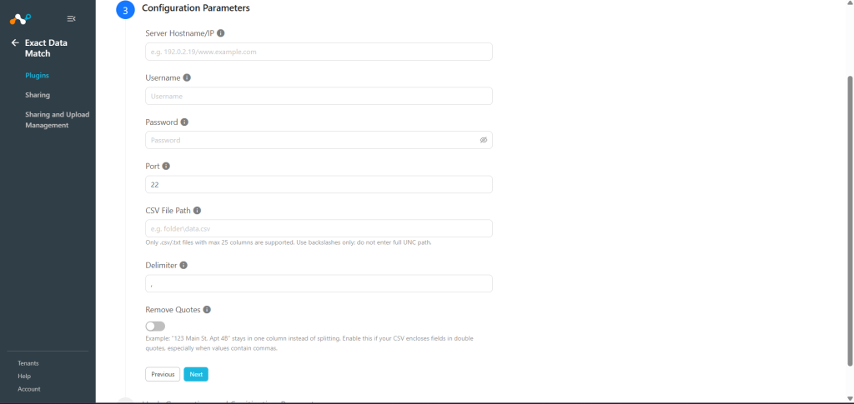
Task: Go back using arrow beside Exact Data Match
Action: click(x=15, y=42)
